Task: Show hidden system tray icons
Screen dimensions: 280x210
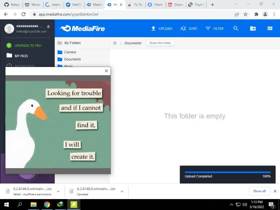Action: pos(231,205)
